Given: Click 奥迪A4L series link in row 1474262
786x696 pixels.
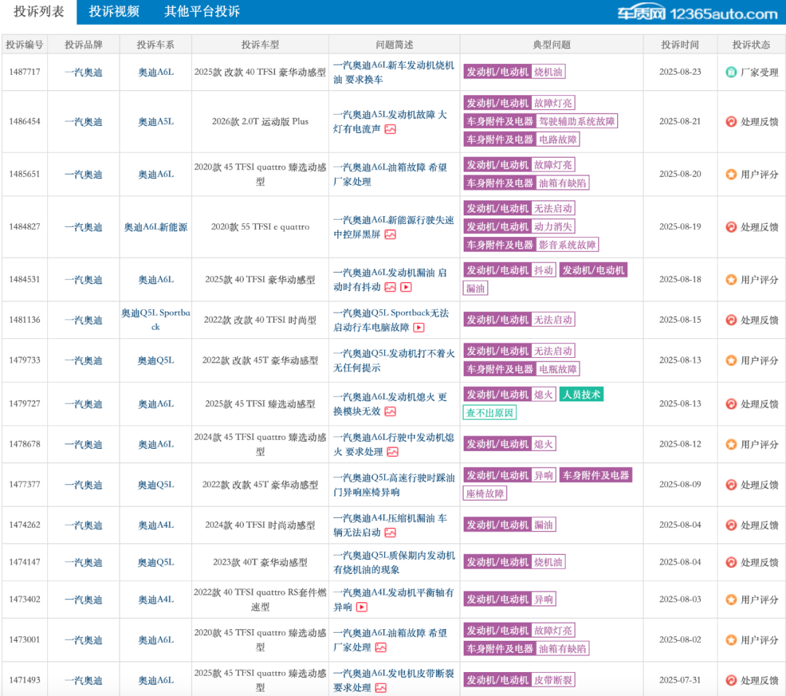Looking at the screenshot, I should 156,525.
